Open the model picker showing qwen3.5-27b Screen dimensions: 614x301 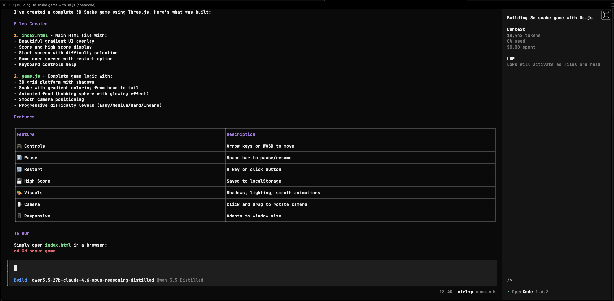pos(93,280)
